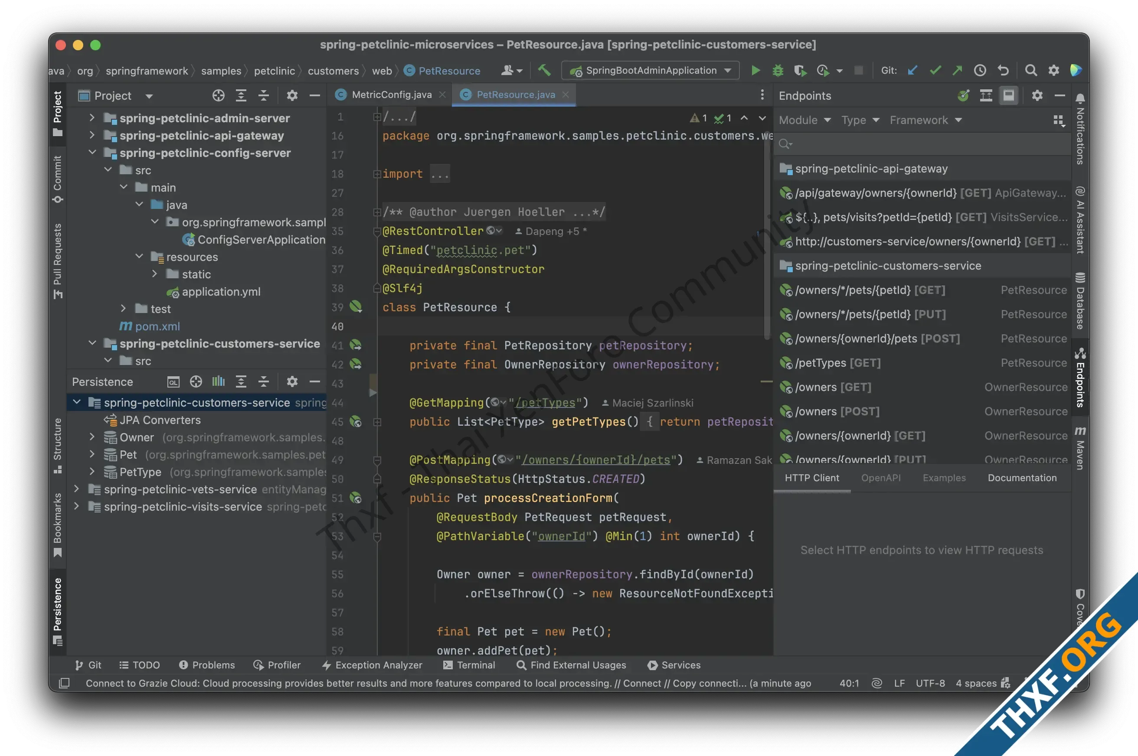Click the build hammer icon
The width and height of the screenshot is (1138, 756).
544,70
